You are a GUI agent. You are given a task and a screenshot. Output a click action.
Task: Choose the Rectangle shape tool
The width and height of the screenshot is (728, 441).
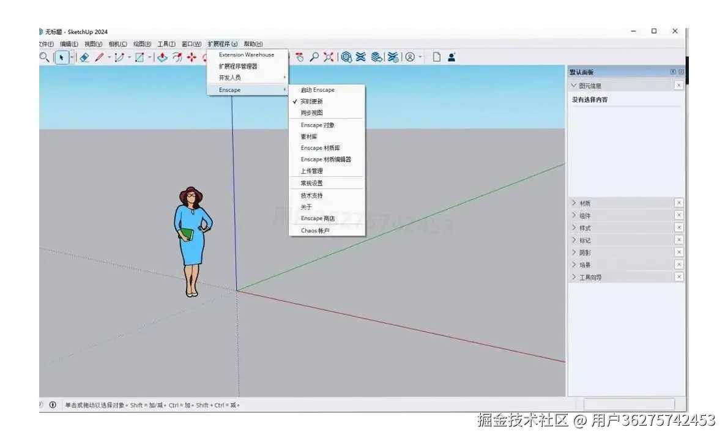139,57
